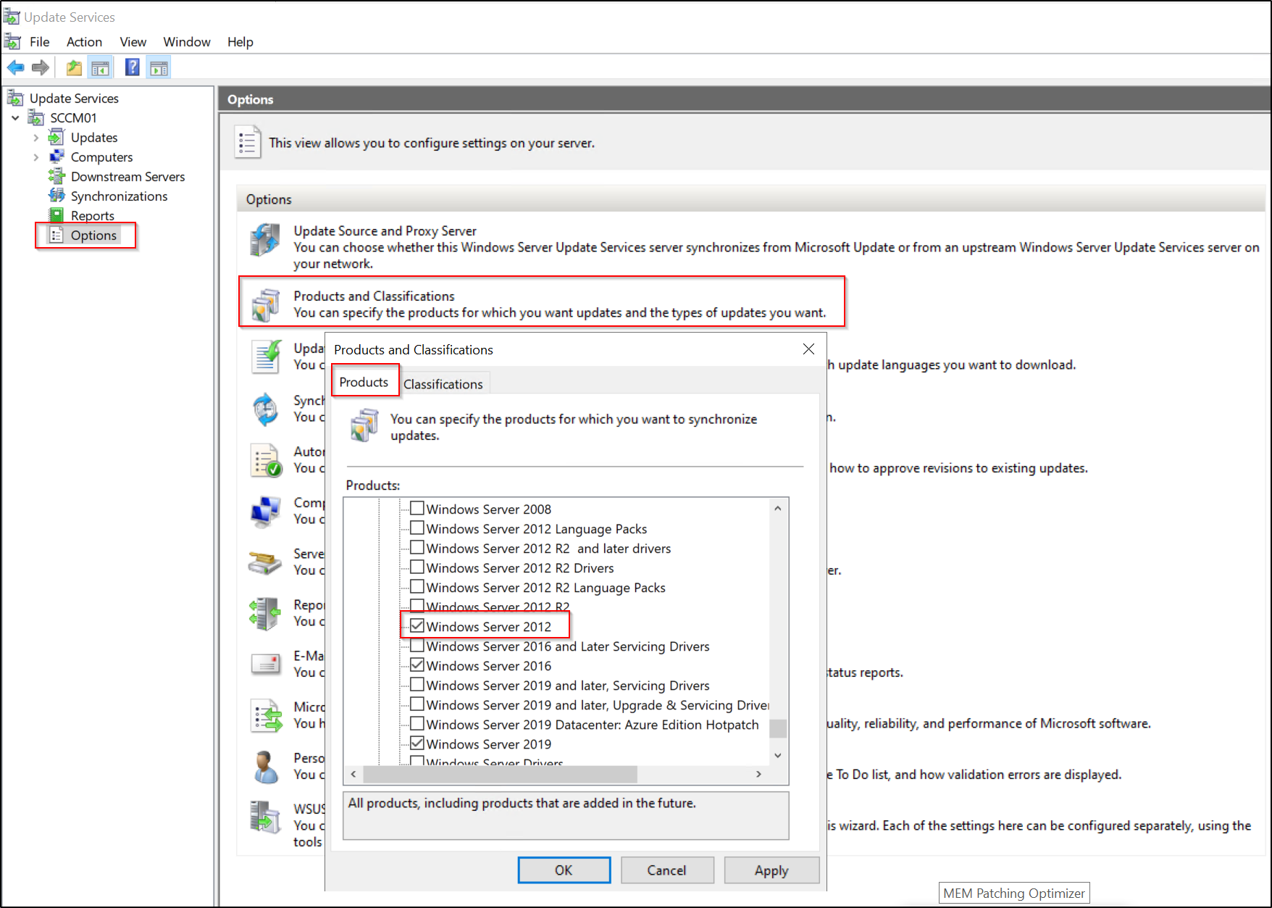Click products list scroll down arrow
1272x908 pixels.
(778, 756)
